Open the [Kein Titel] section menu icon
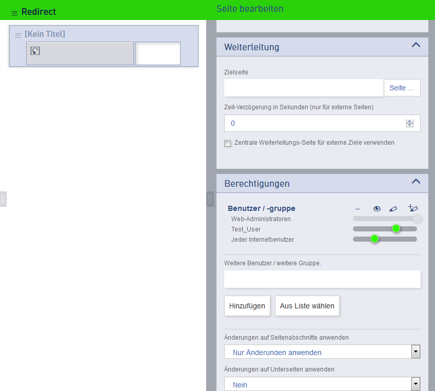 point(18,35)
